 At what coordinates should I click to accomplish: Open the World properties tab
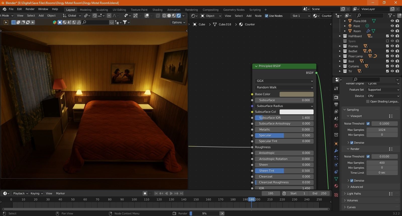pyautogui.click(x=336, y=125)
